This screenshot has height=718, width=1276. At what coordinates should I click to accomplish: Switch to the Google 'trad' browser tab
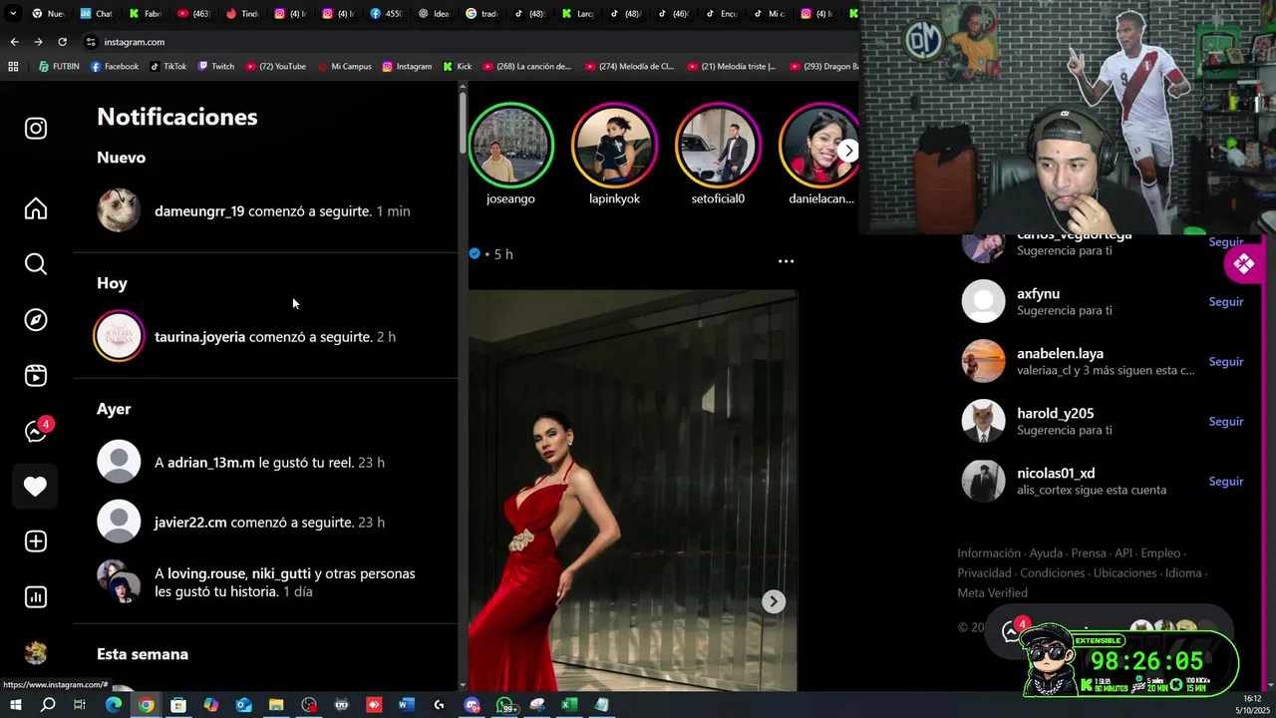pos(482,14)
